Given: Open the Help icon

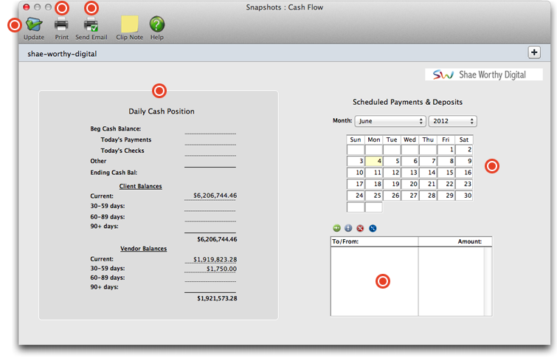Looking at the screenshot, I should coord(156,25).
